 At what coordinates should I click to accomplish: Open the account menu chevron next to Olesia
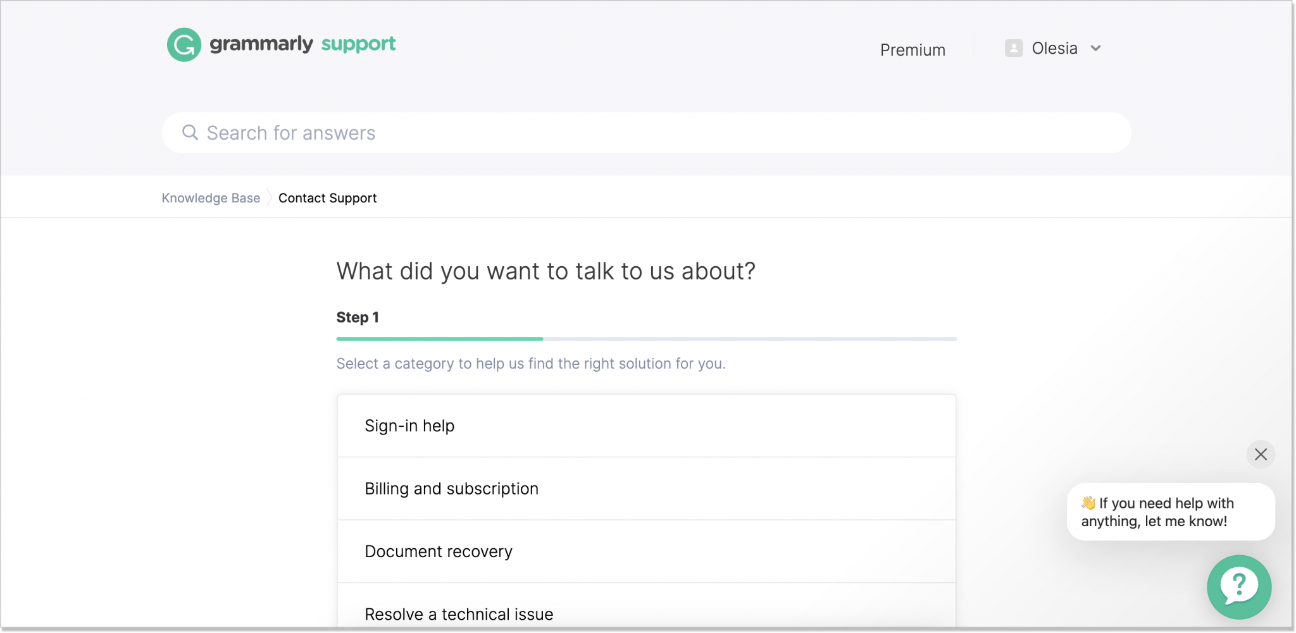[1097, 48]
